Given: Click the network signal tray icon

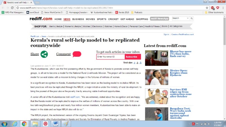Looking at the screenshot, I should tap(201, 124).
